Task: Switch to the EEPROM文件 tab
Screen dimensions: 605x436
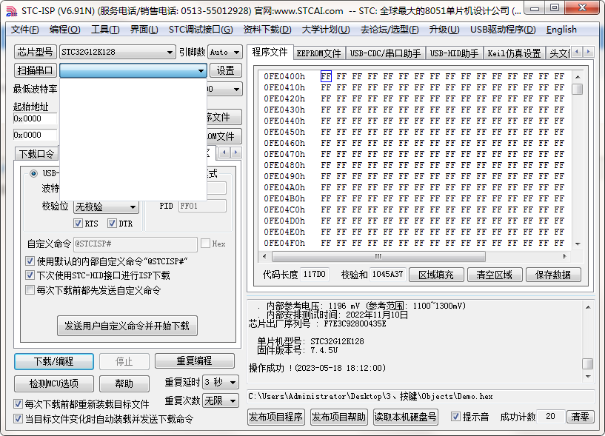Action: click(x=318, y=53)
